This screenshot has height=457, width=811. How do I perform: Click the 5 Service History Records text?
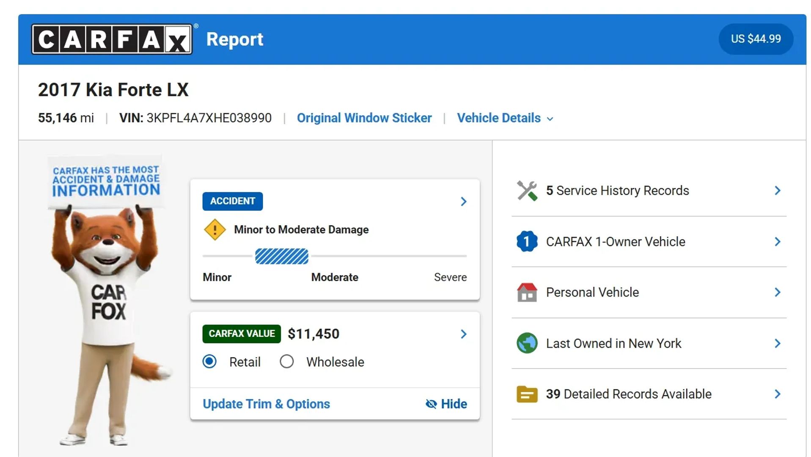tap(618, 191)
